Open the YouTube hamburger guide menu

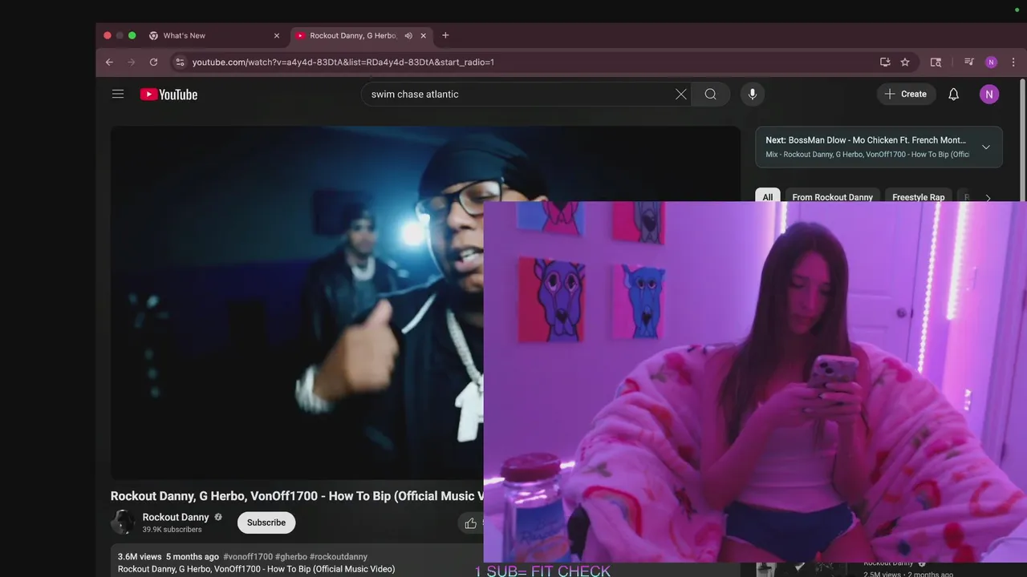[x=118, y=94]
